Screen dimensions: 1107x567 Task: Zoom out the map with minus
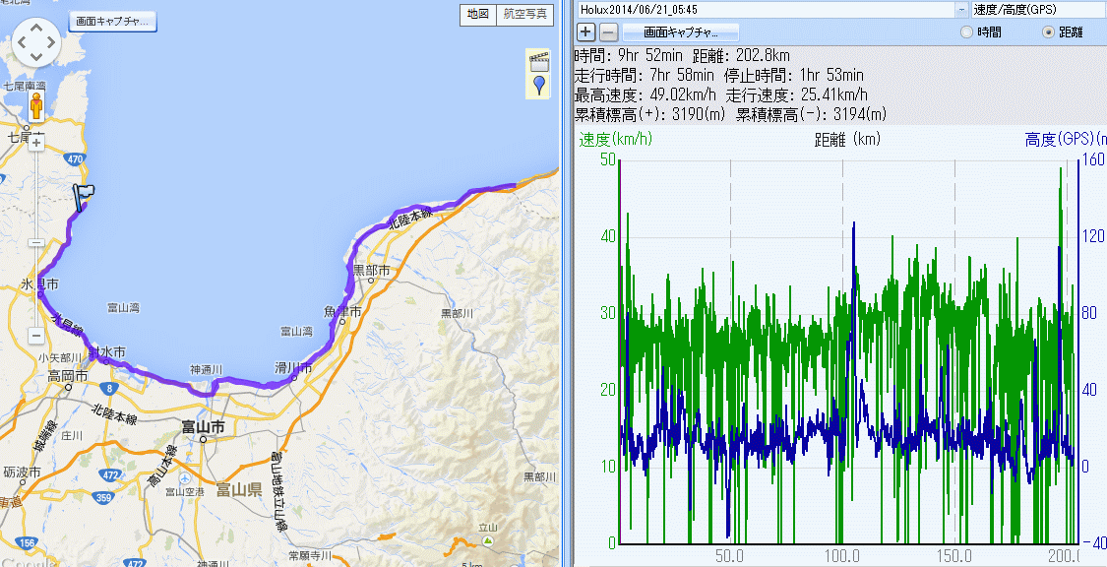point(36,335)
